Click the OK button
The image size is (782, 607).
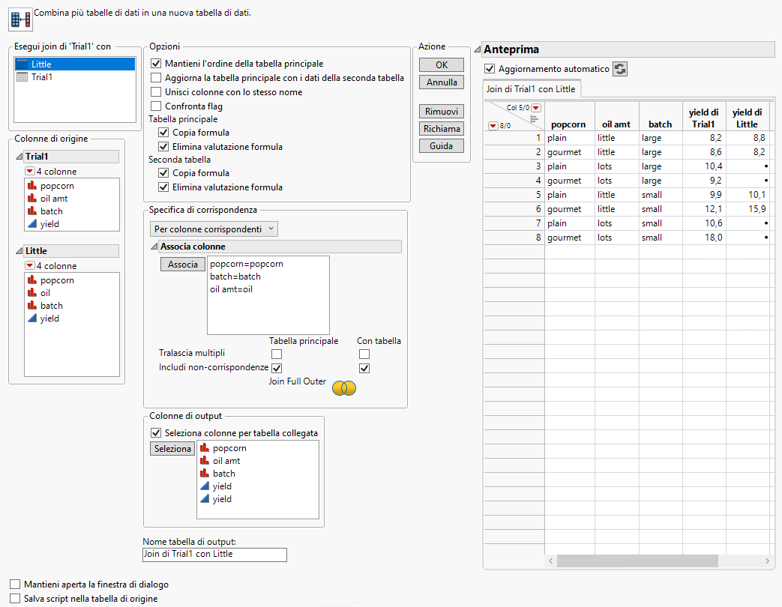442,65
